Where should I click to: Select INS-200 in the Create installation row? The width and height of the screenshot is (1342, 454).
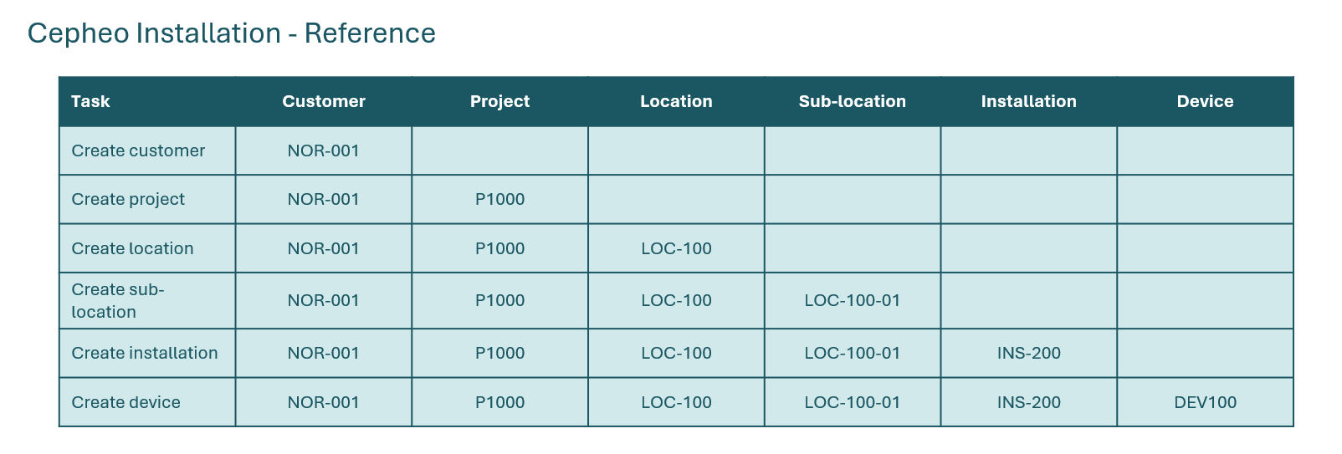point(1028,353)
